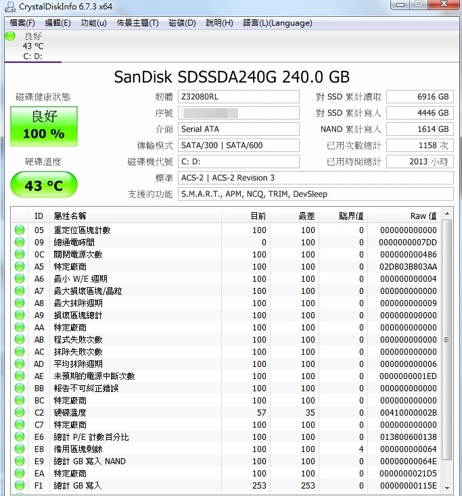Click the power on count value 1158 次
Screen dimensions: 462x496
[420, 145]
